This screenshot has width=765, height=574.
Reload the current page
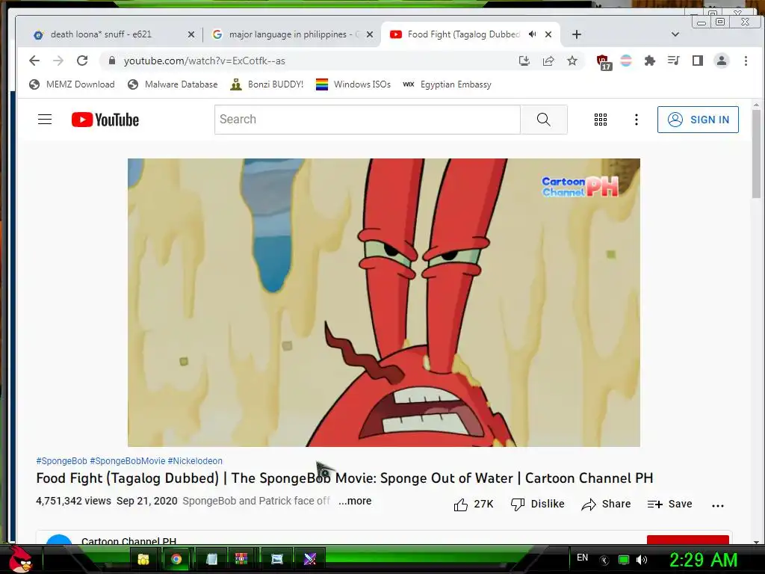point(82,61)
